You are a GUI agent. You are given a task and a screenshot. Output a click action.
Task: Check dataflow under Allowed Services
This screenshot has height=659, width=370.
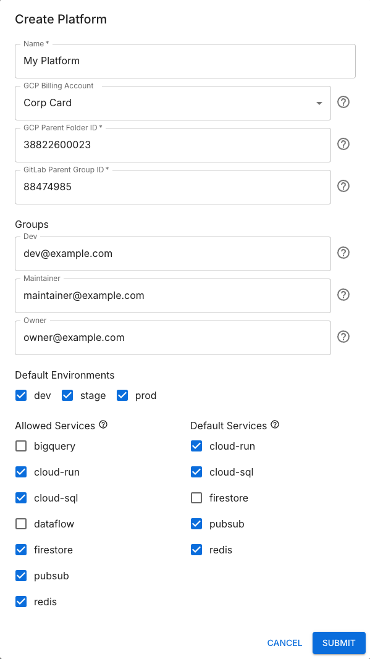coord(21,524)
